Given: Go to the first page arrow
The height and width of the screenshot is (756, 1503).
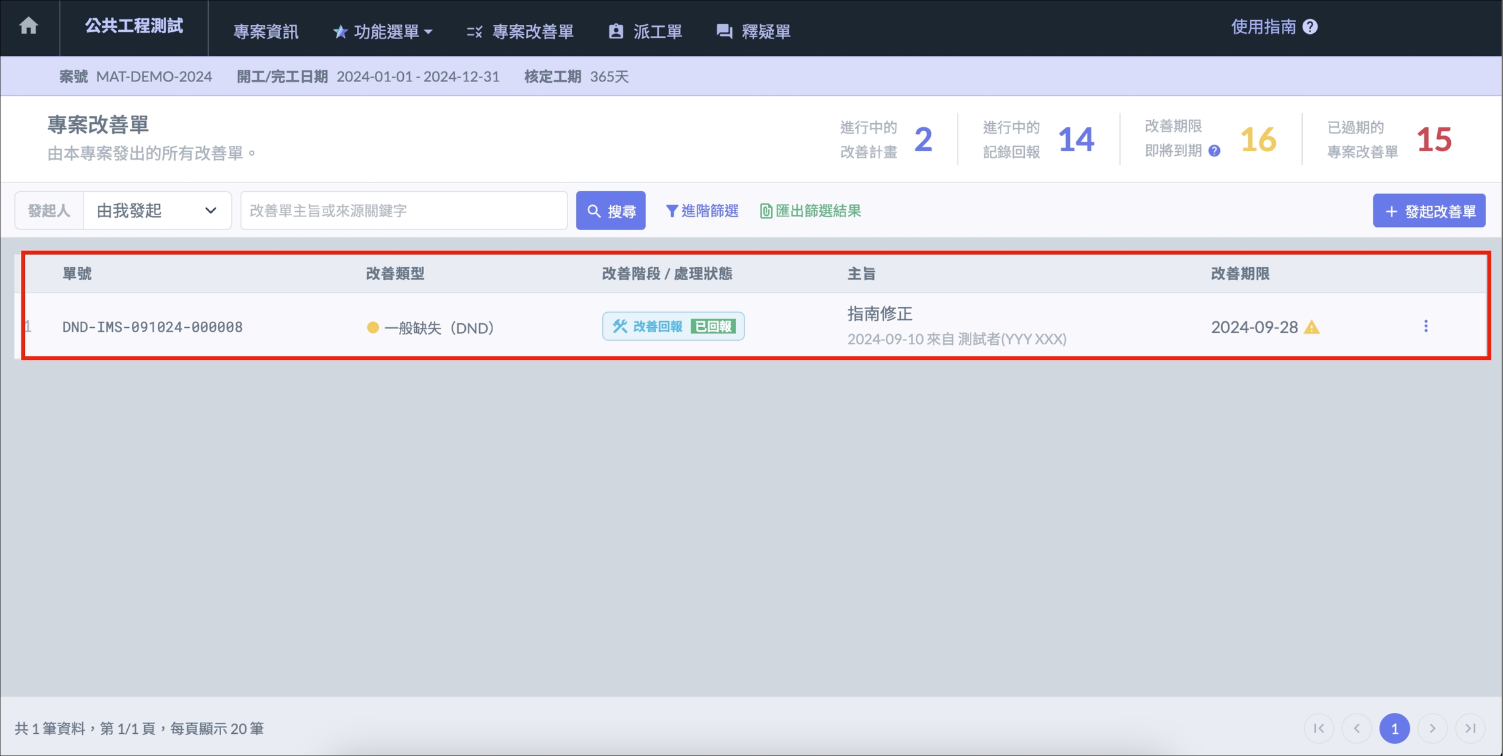Looking at the screenshot, I should tap(1318, 728).
